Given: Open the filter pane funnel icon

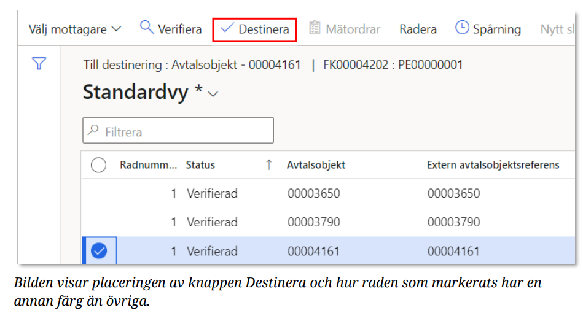Looking at the screenshot, I should [x=39, y=63].
